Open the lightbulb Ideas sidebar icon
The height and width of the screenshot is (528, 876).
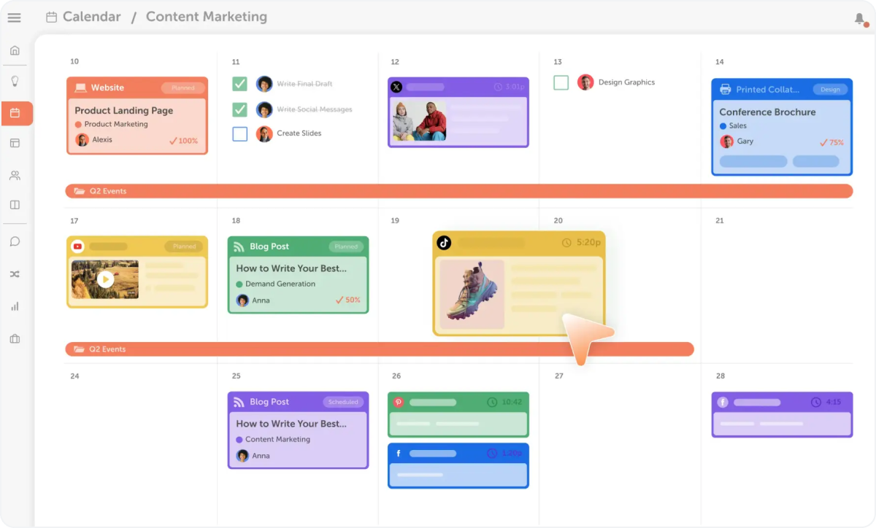coord(15,81)
